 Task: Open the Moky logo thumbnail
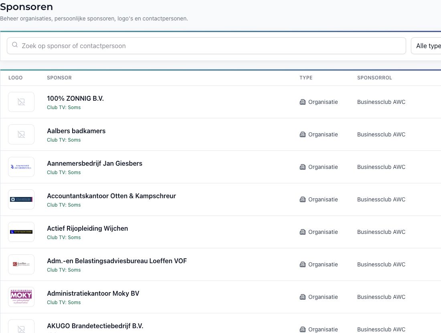click(x=21, y=297)
